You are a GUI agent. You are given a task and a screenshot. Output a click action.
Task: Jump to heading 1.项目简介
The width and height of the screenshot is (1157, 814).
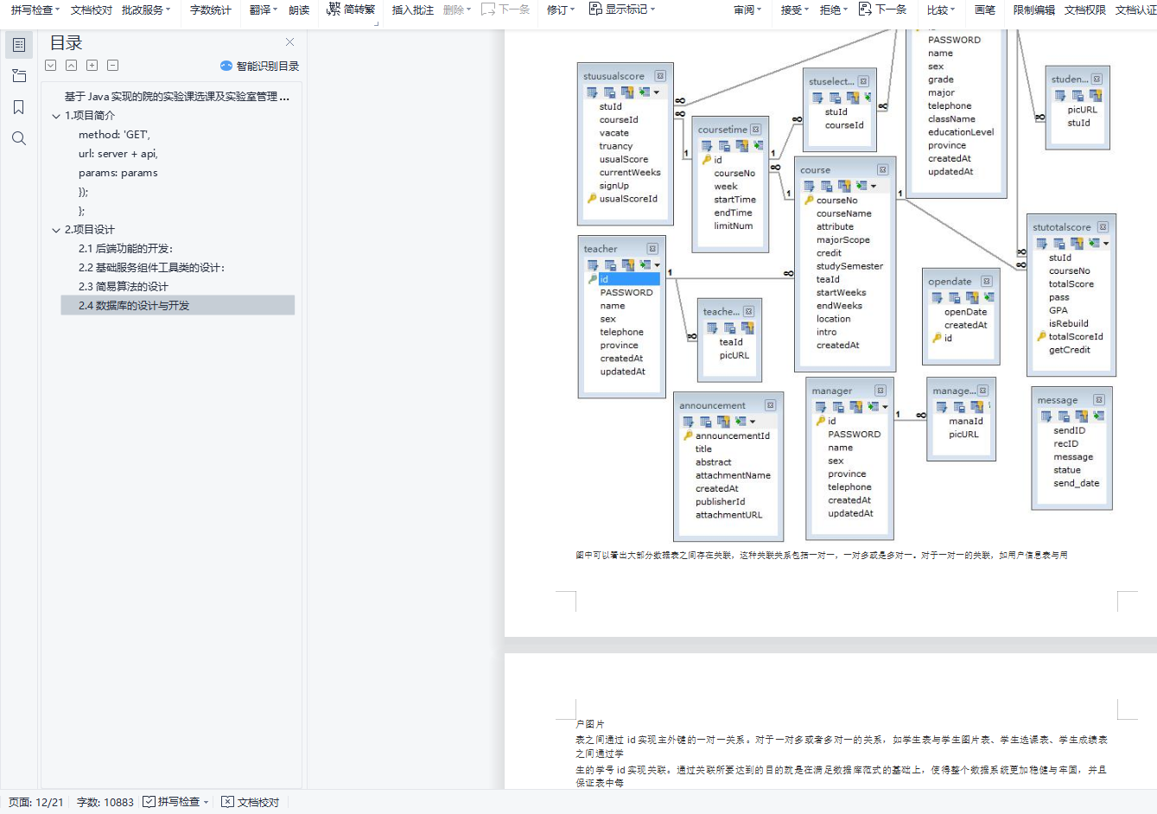[x=90, y=116]
